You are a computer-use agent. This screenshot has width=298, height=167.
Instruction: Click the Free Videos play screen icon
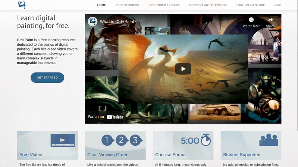click(x=63, y=140)
